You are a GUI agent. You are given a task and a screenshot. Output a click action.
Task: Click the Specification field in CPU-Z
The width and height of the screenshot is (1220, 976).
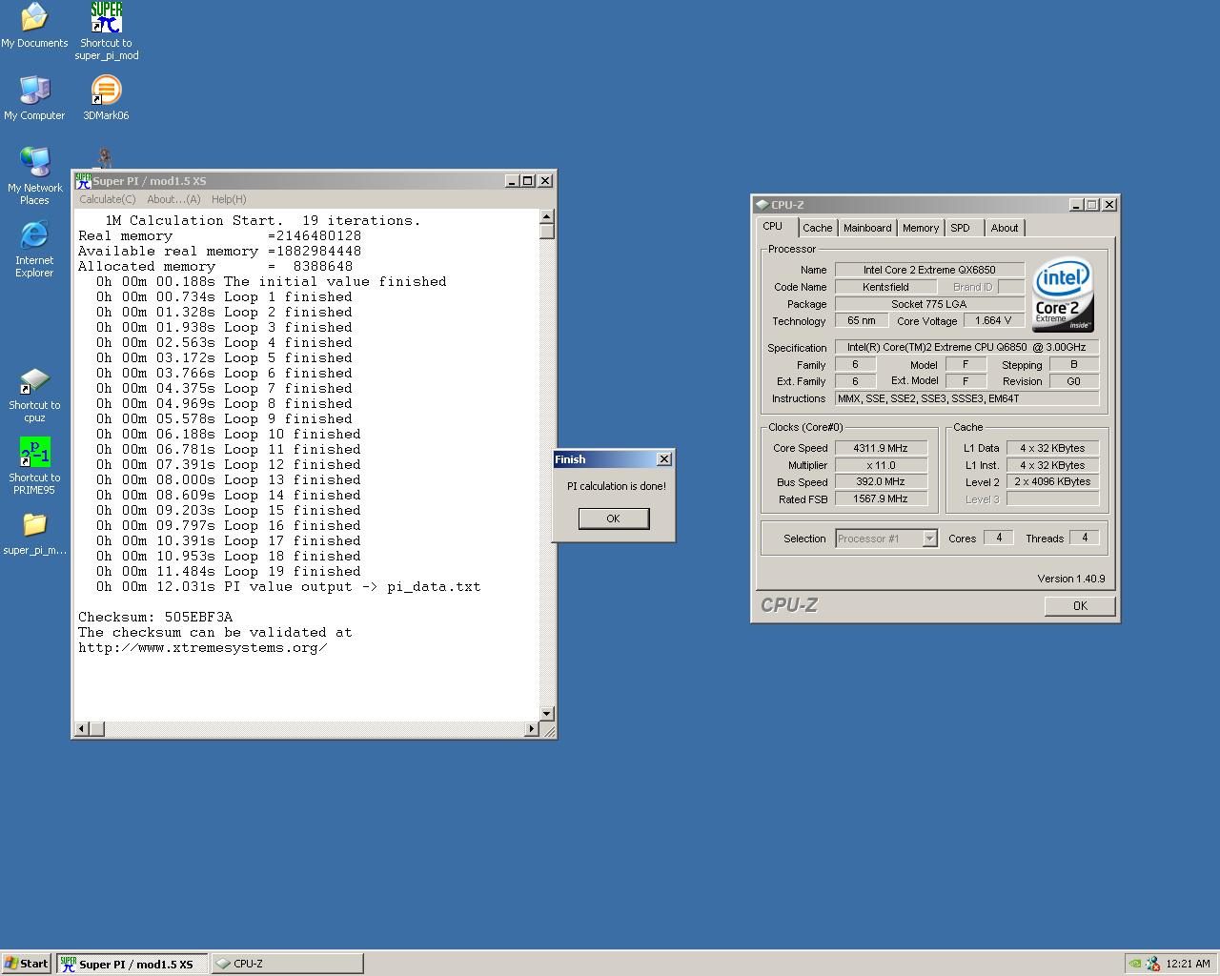pos(966,347)
